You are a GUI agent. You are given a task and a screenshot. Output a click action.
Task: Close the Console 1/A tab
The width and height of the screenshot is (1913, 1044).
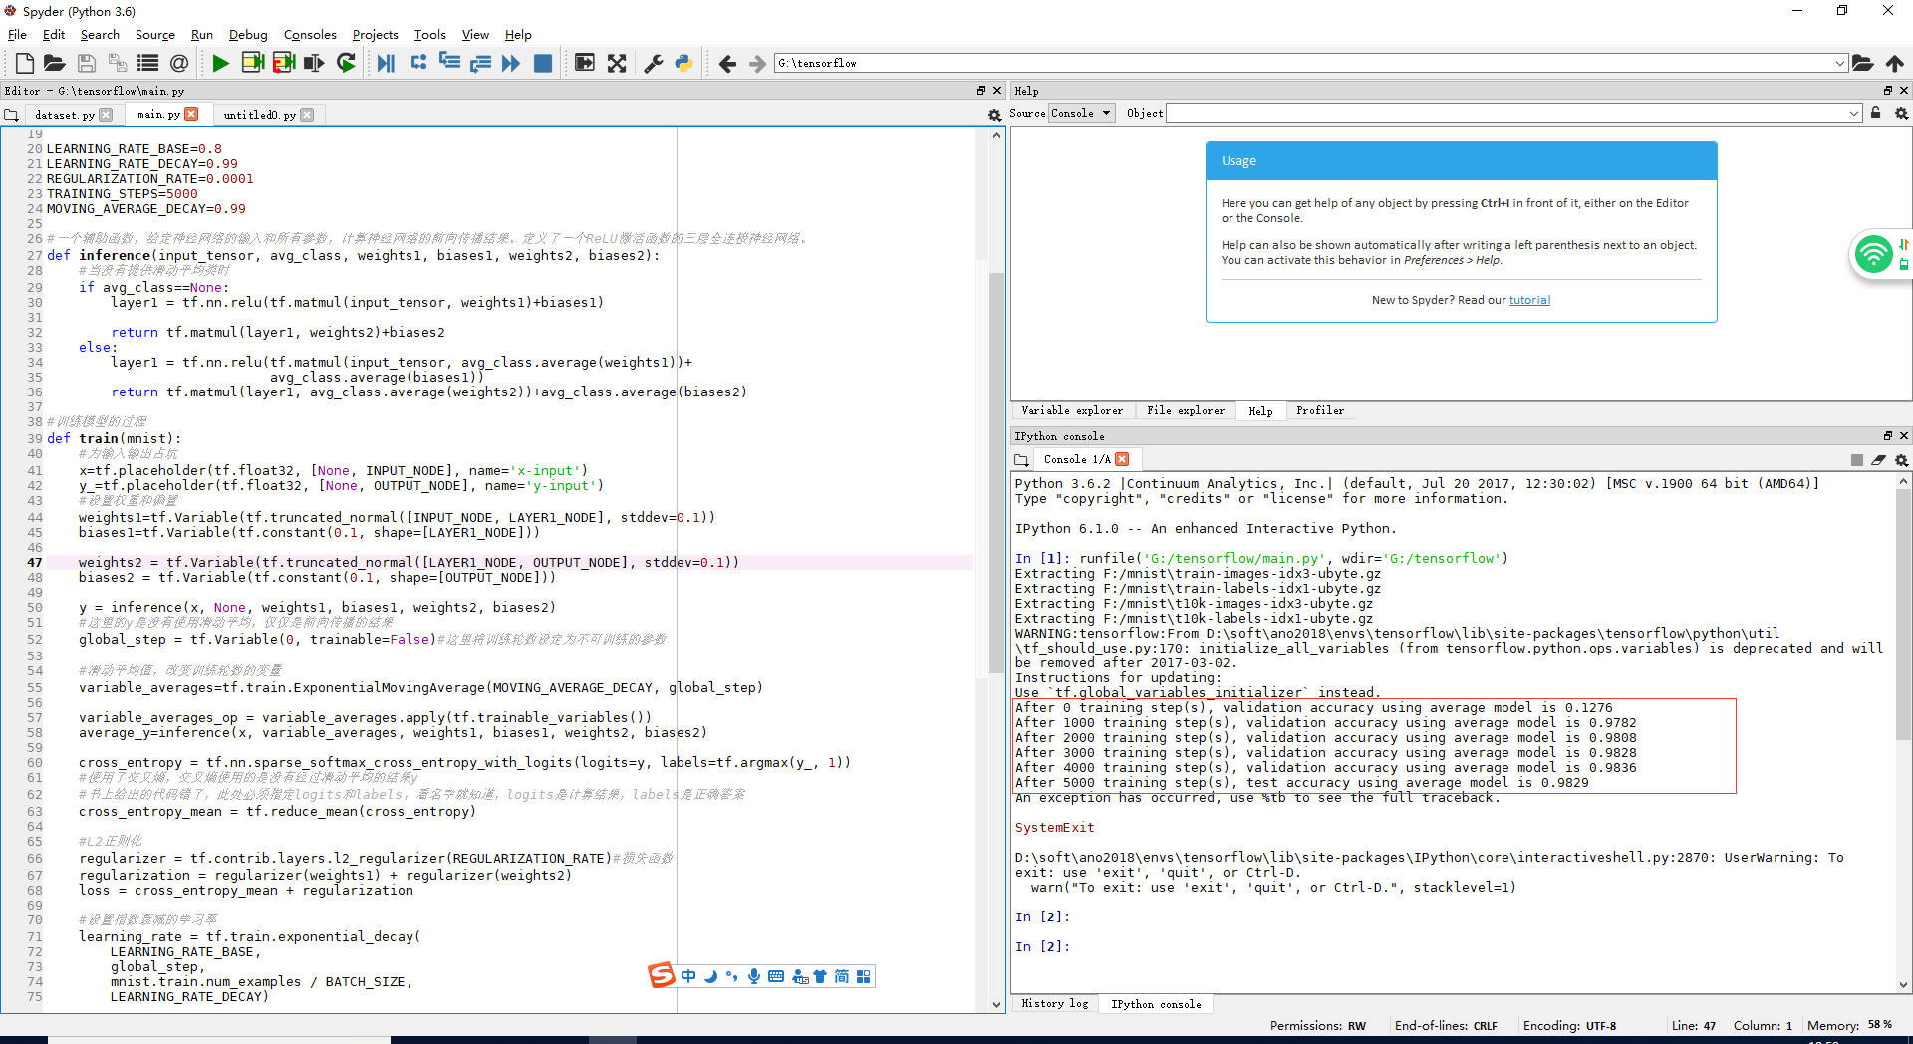[1122, 459]
